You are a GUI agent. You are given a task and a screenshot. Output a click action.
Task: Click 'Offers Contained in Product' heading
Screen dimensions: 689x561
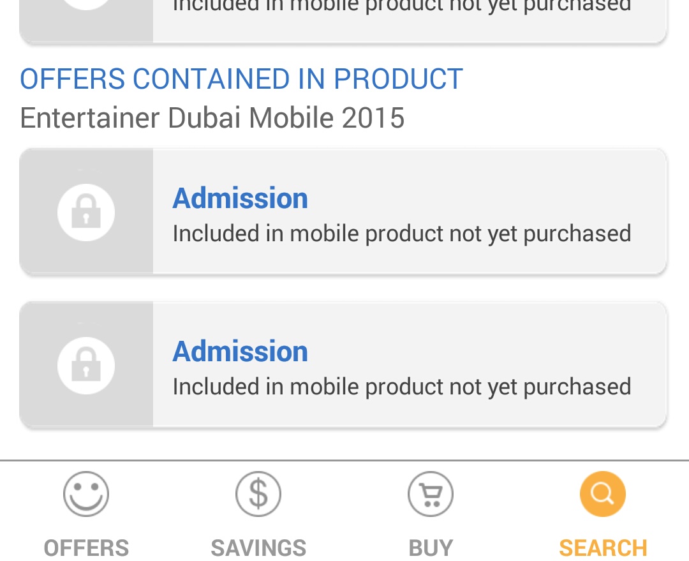241,79
